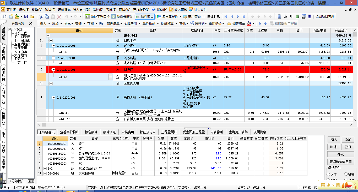
Task: Select the 机械 filter radio button
Action: pos(346,174)
